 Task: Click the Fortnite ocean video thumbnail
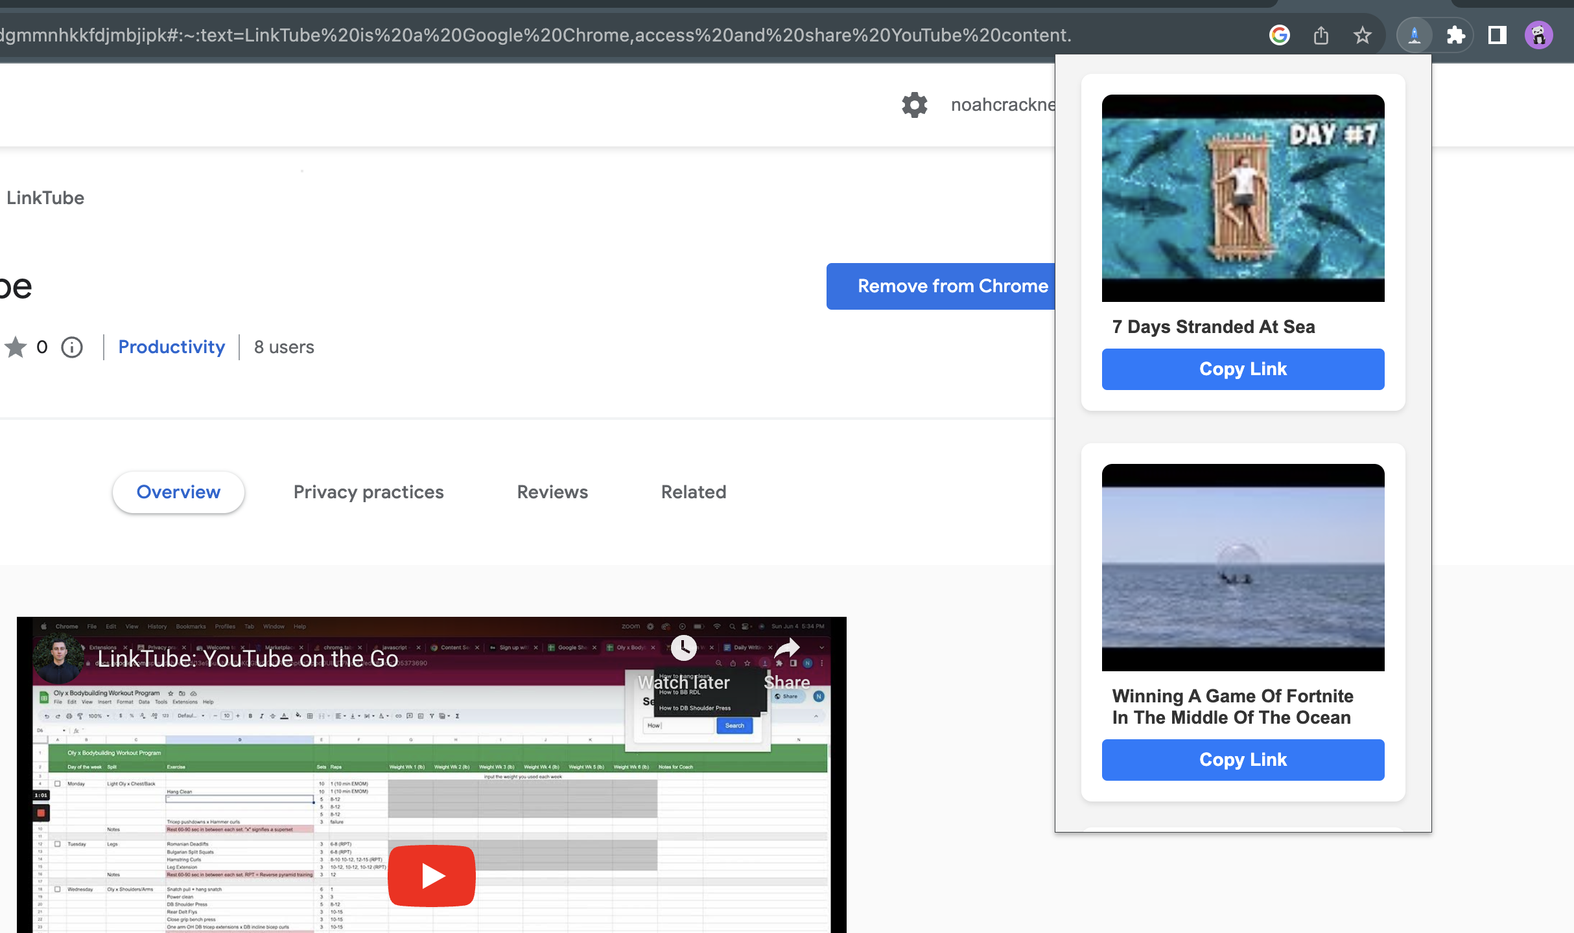point(1243,568)
